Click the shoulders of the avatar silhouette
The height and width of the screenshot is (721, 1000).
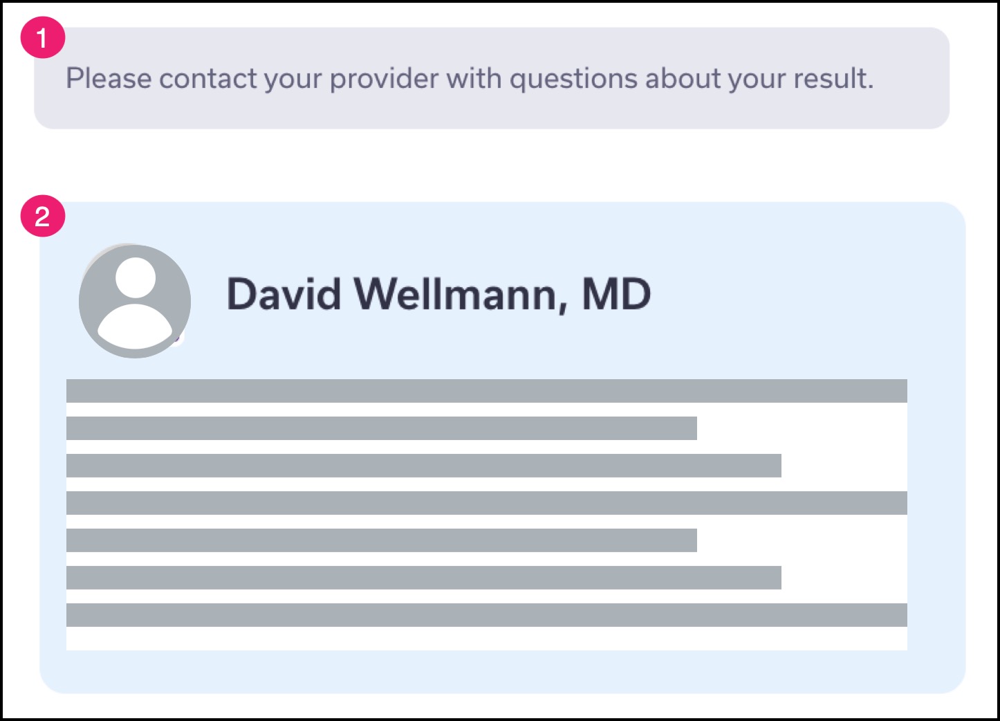point(135,326)
